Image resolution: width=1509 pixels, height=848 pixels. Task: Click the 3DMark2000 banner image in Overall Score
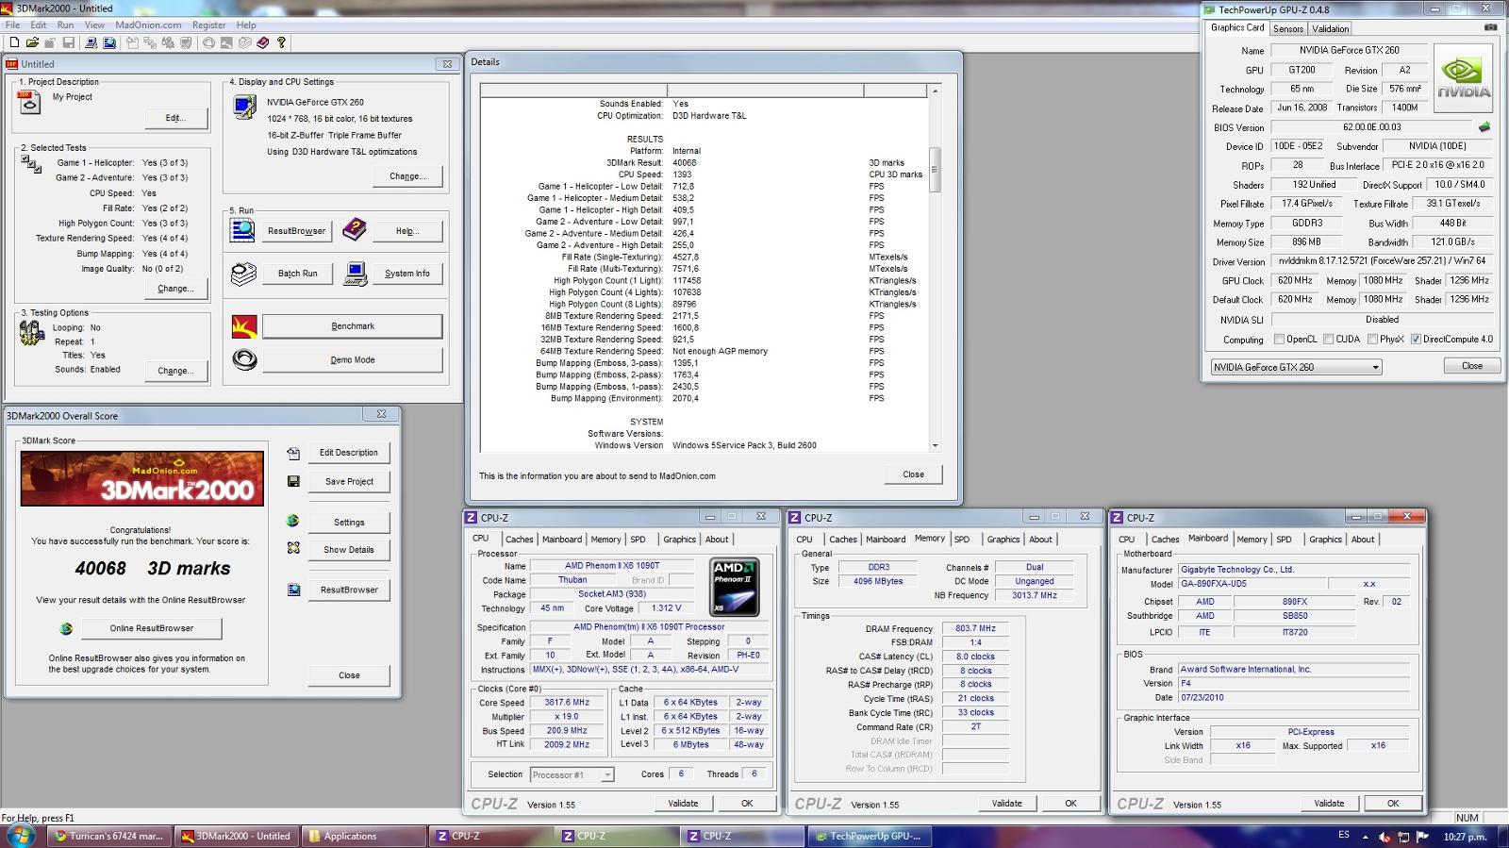142,478
